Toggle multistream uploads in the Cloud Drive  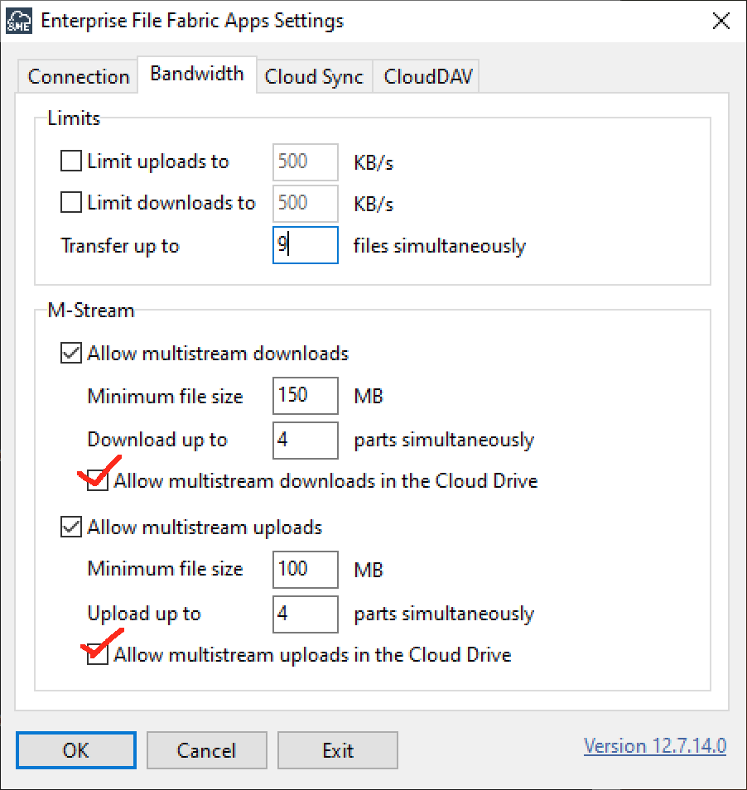pyautogui.click(x=99, y=655)
